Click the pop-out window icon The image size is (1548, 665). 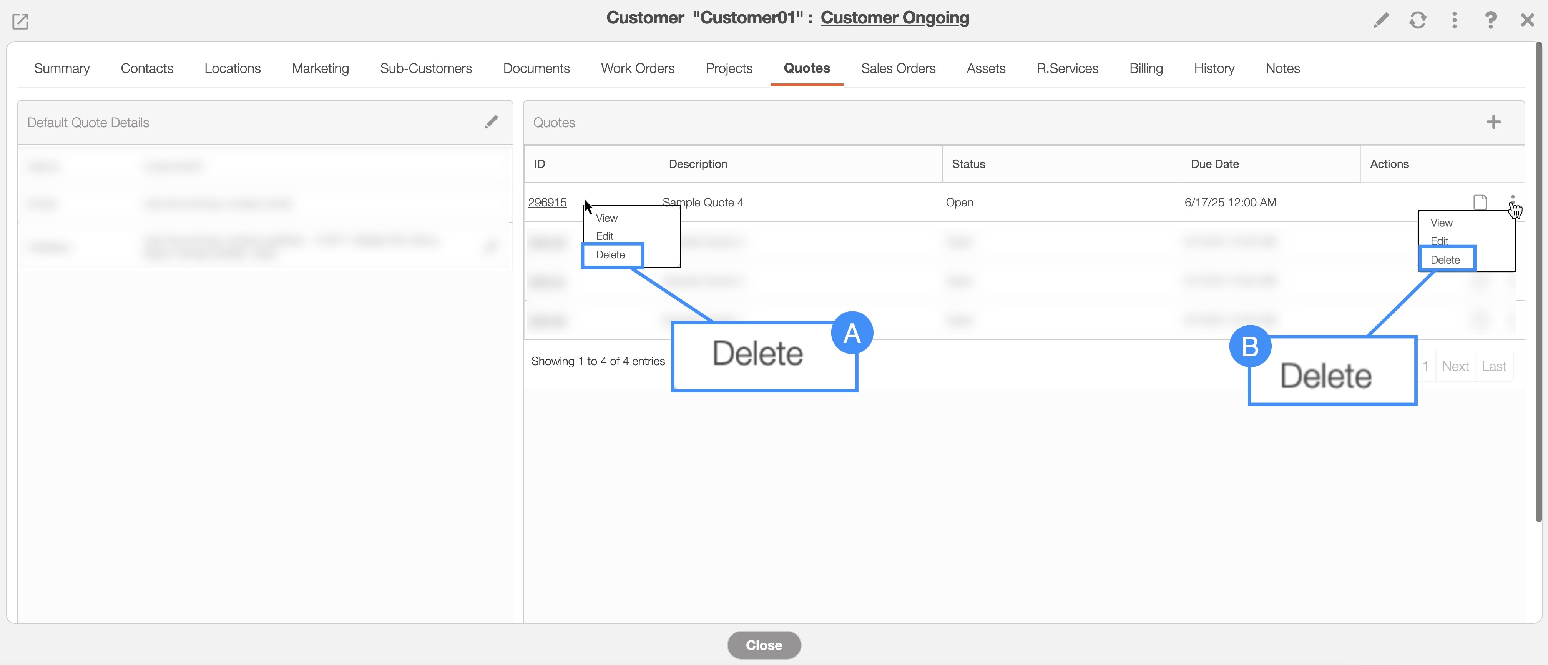pyautogui.click(x=20, y=22)
